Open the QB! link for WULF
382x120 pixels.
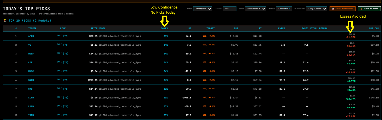(x=60, y=54)
